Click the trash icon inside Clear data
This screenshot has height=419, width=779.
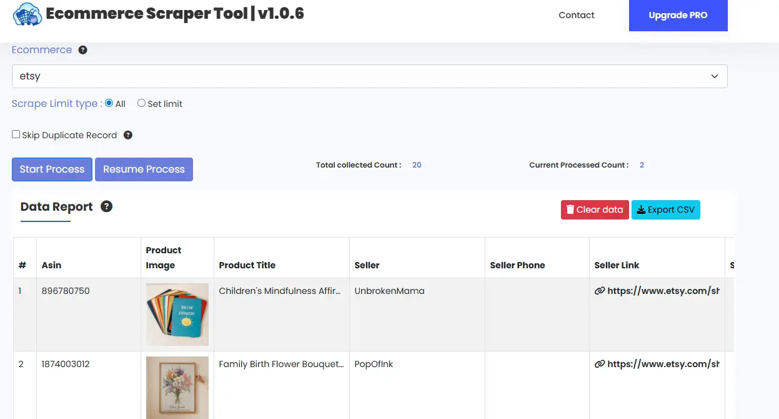570,209
